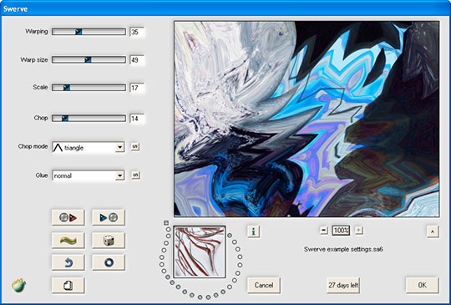Select the Warp size value field showing 49
Image resolution: width=451 pixels, height=305 pixels.
137,60
